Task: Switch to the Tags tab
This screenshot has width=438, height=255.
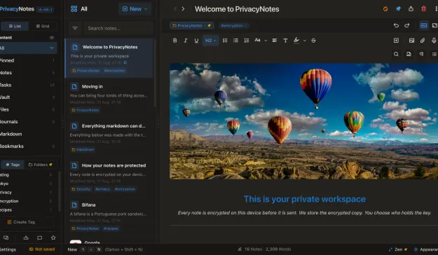Action: (13, 165)
